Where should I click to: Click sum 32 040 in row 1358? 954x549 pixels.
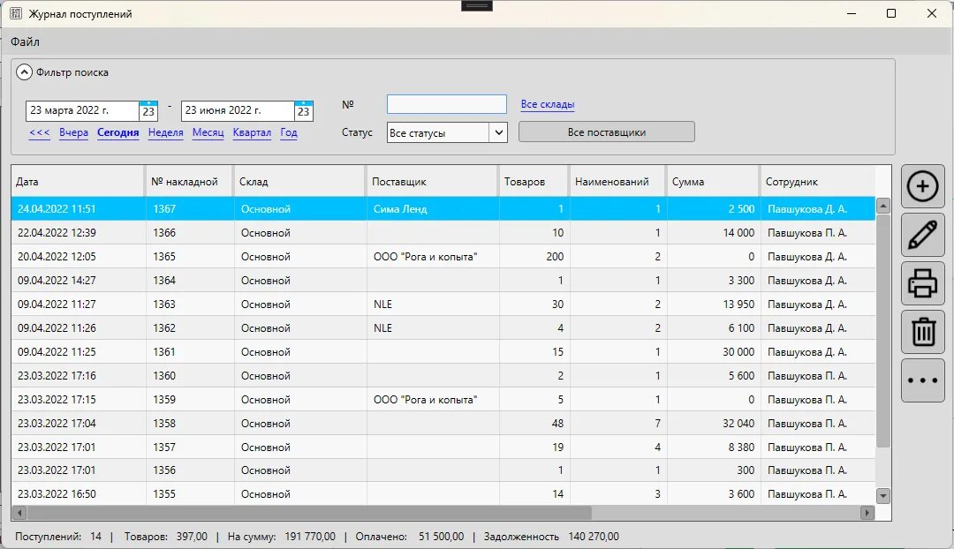point(714,423)
